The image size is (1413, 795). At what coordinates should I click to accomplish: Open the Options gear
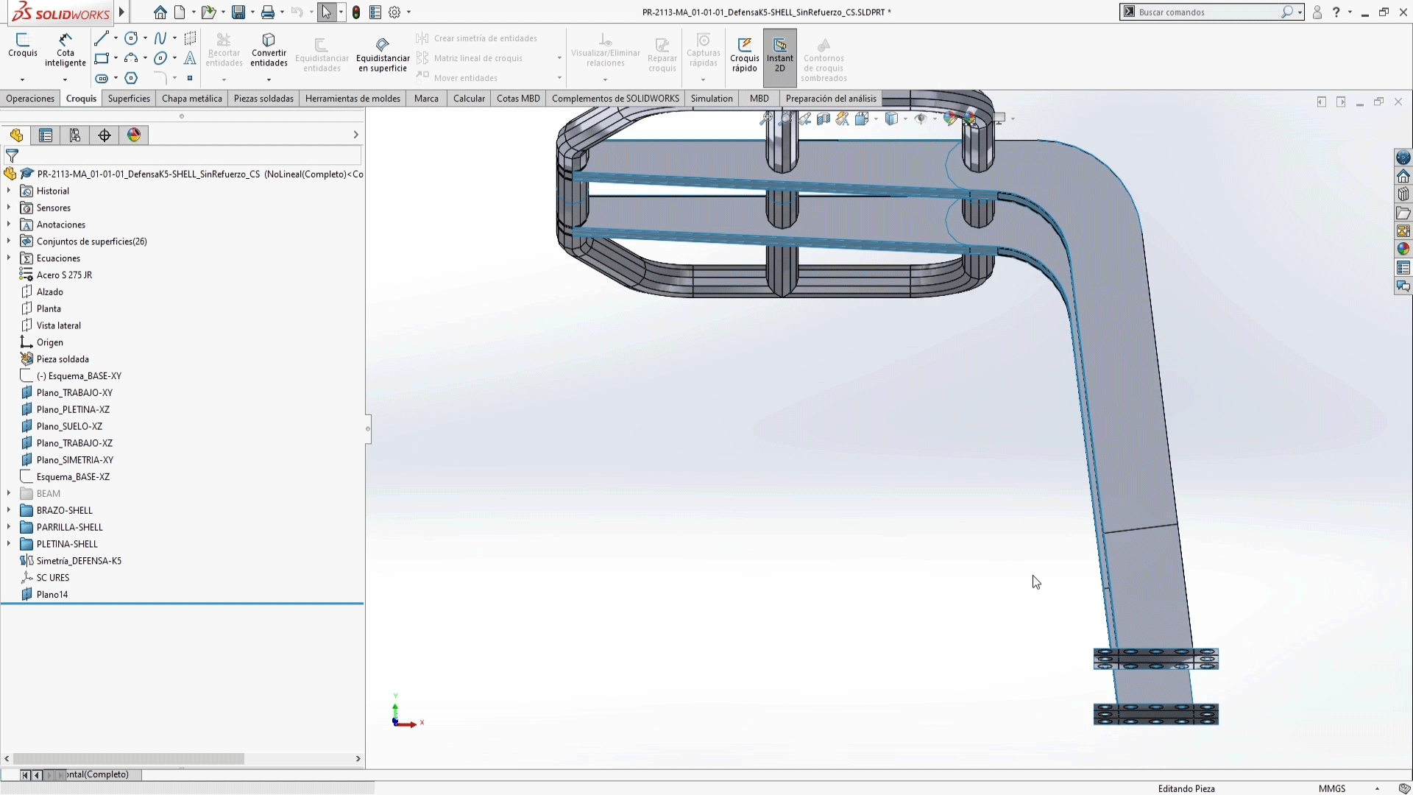click(x=394, y=12)
